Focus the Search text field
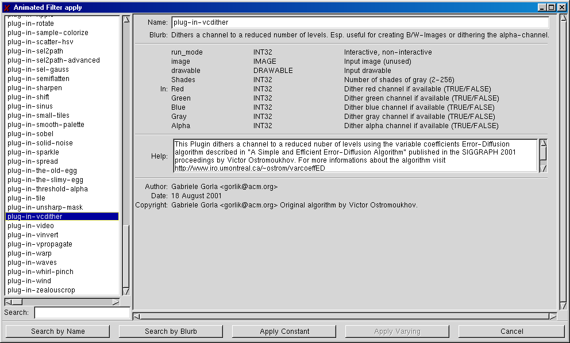This screenshot has width=570, height=343. 82,313
